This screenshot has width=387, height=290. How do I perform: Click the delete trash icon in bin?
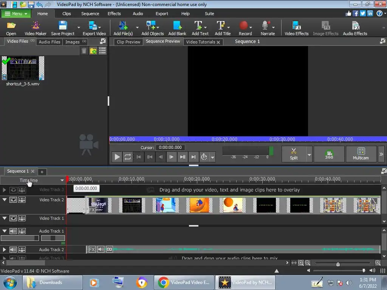[84, 51]
